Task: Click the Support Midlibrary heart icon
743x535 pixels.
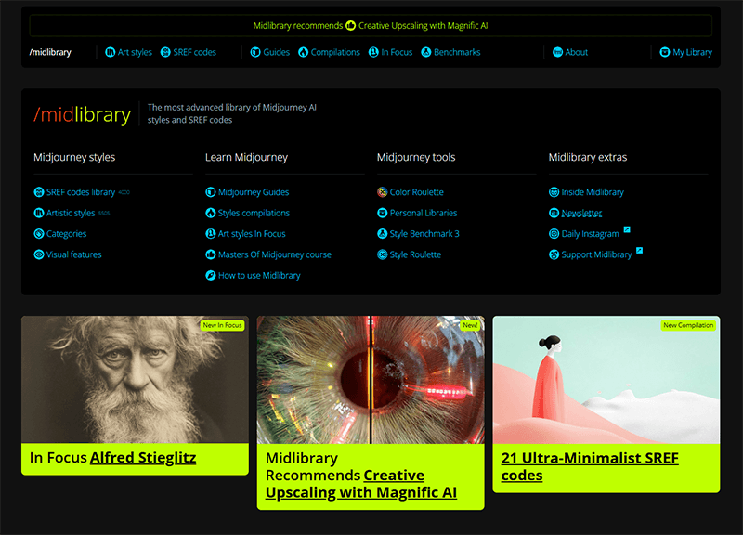Action: click(x=554, y=254)
